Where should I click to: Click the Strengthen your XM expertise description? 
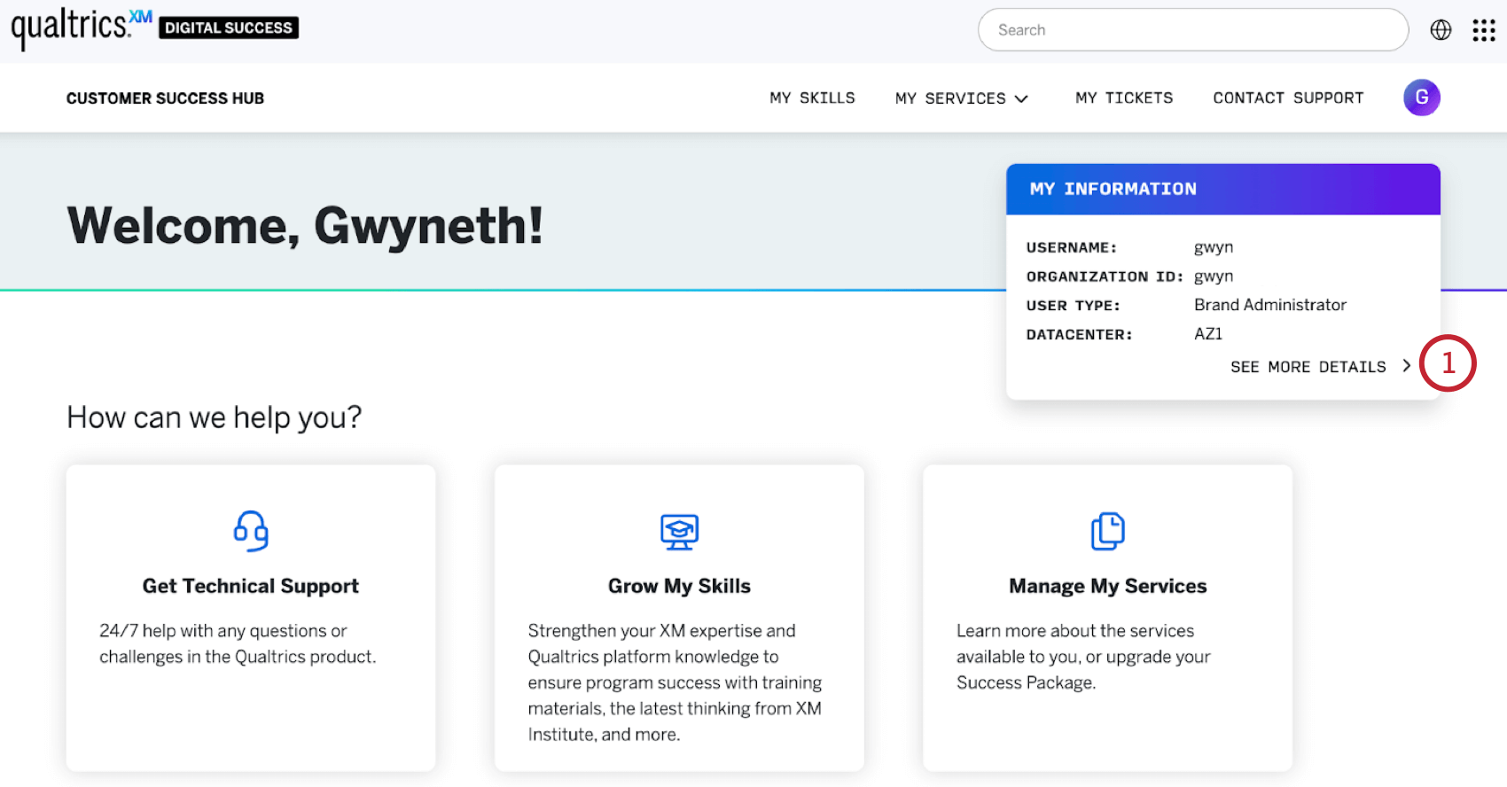[675, 682]
